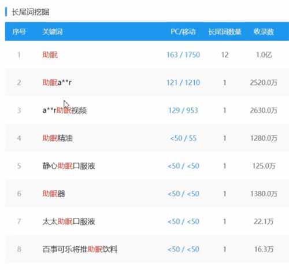Click row number 7 in the table
This screenshot has height=270, width=289.
(19, 221)
